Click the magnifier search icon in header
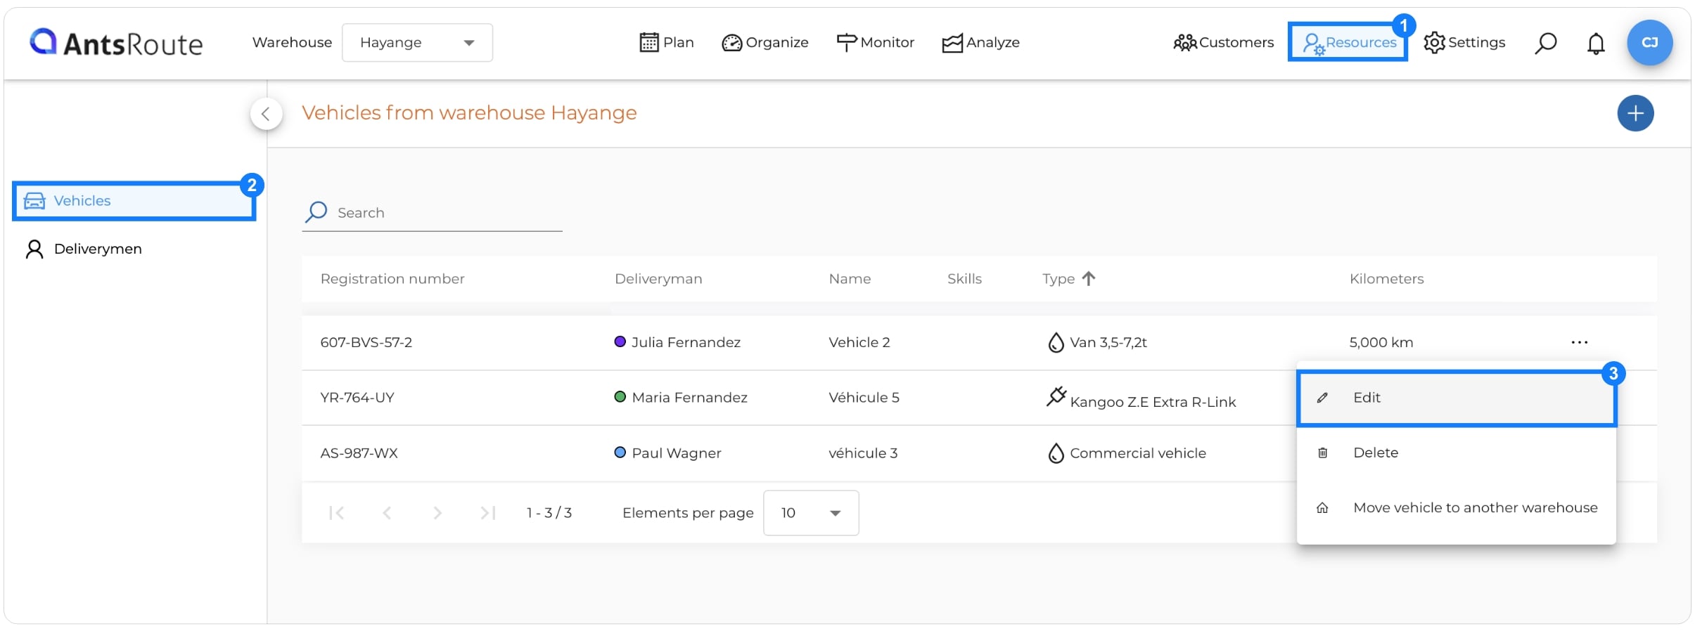 click(x=1545, y=43)
